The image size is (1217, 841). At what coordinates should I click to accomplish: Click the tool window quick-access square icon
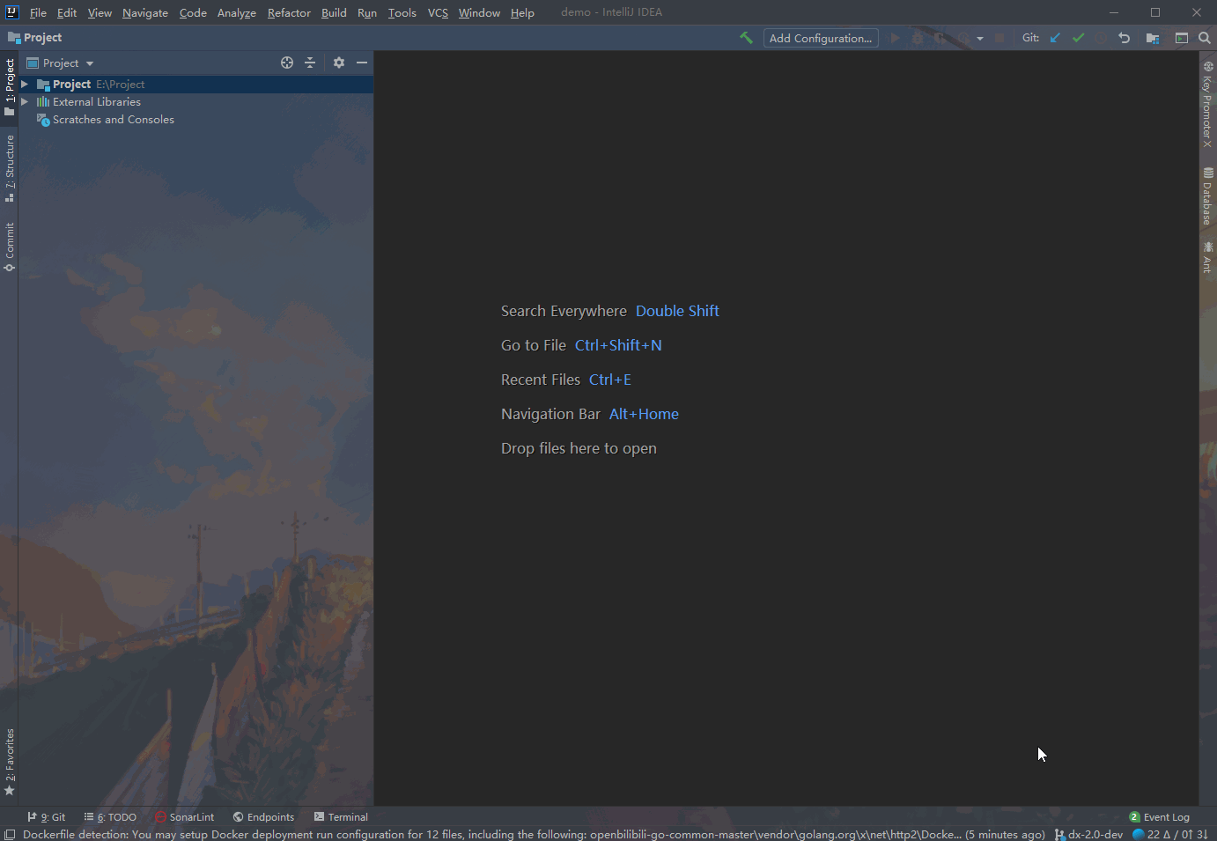(x=10, y=834)
